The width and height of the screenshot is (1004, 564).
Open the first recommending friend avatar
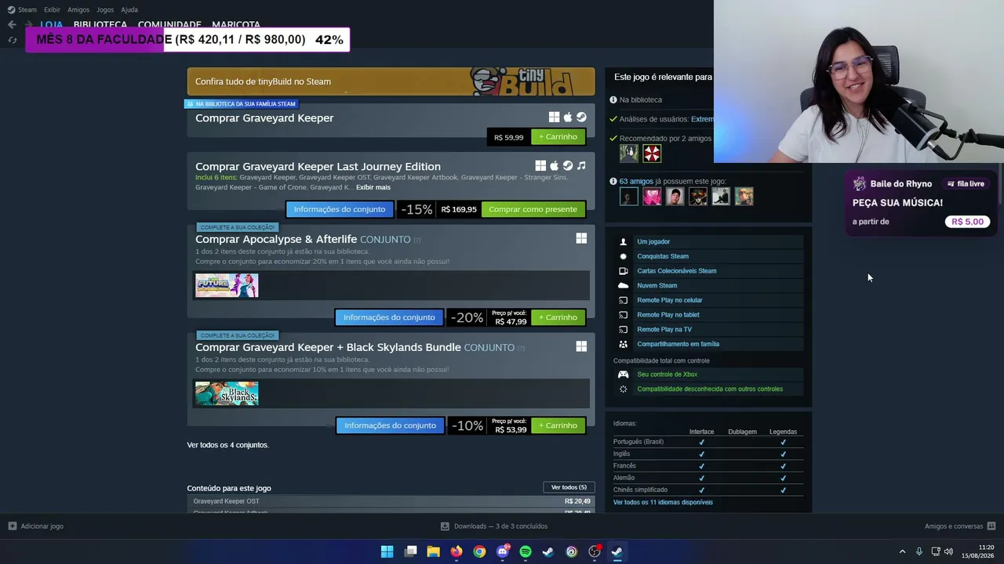(x=629, y=154)
